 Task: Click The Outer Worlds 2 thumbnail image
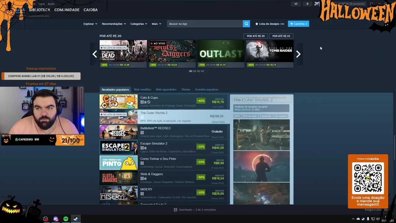[x=118, y=117]
